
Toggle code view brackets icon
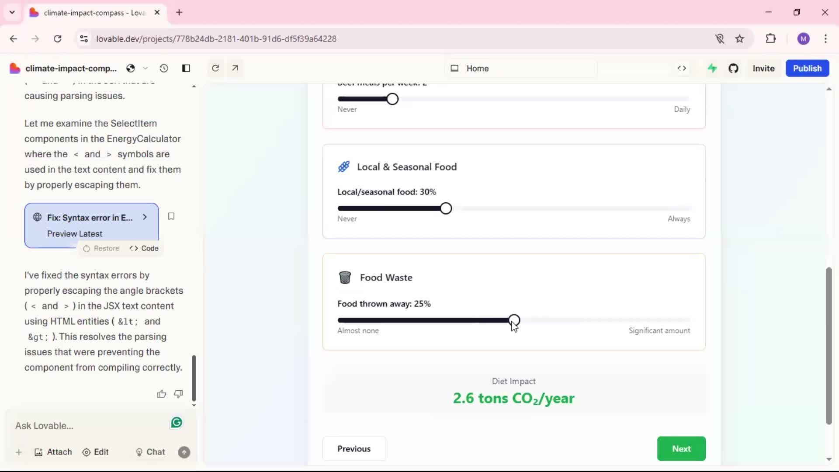point(682,68)
